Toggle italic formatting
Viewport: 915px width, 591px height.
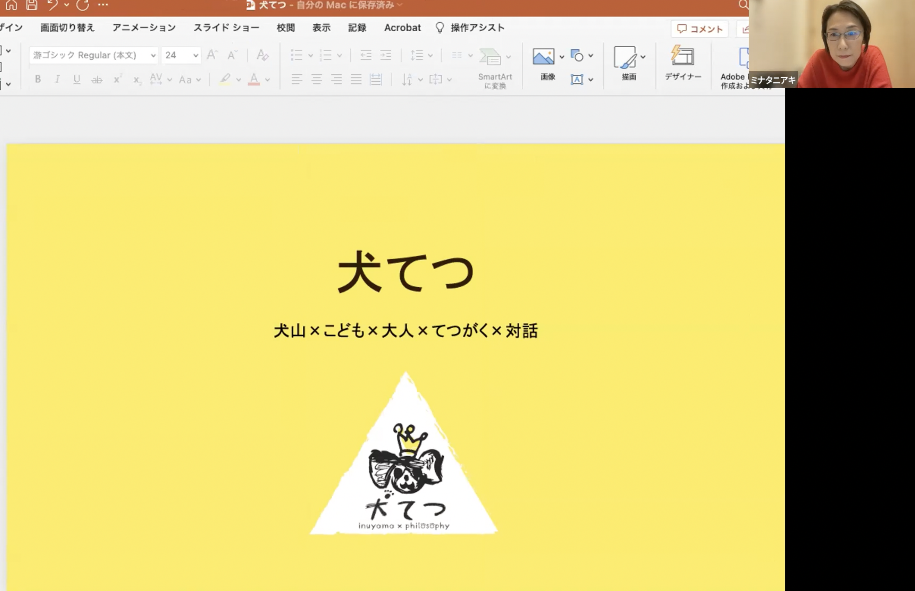coord(57,80)
